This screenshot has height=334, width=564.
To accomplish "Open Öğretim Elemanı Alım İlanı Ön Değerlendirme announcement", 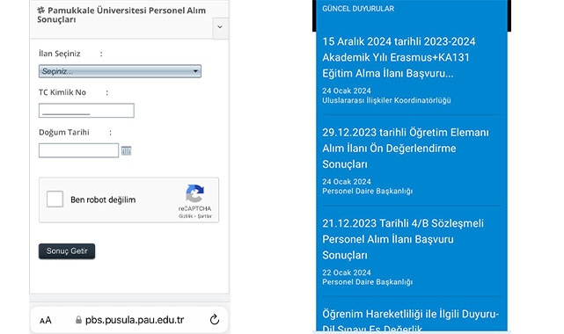I will [x=406, y=148].
